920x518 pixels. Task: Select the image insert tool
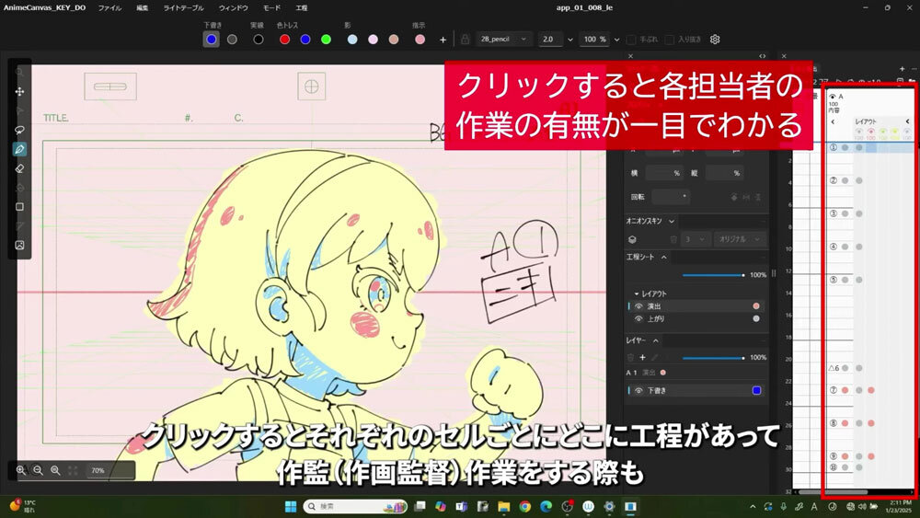pos(19,246)
